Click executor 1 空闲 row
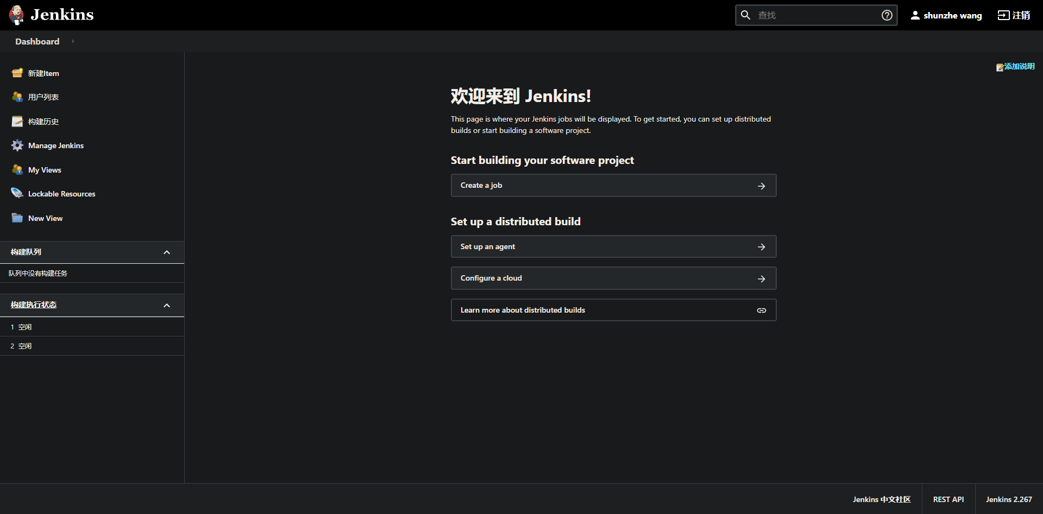 [x=92, y=327]
